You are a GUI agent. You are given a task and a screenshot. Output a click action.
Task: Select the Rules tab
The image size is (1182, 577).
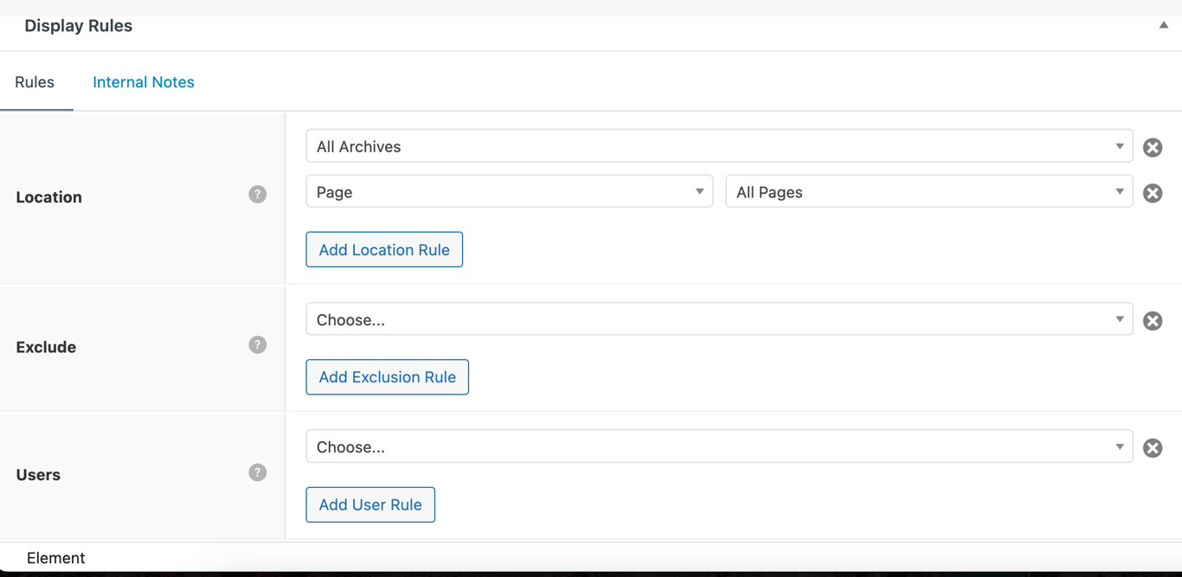[35, 81]
